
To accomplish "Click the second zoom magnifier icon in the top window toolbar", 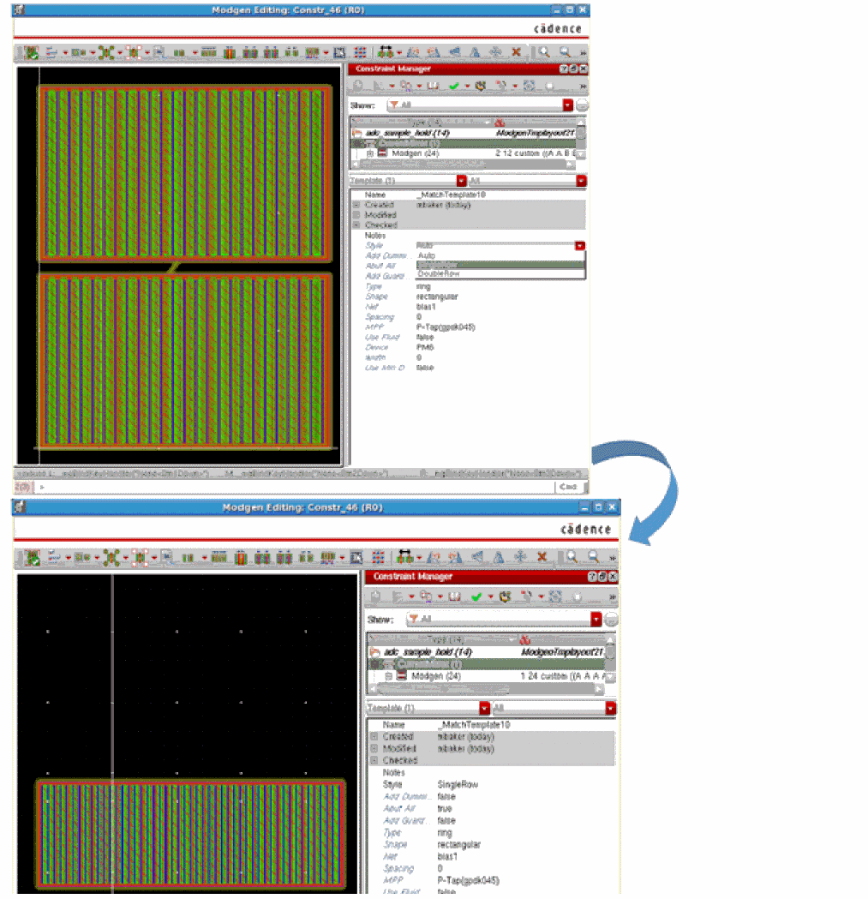I will pyautogui.click(x=565, y=52).
